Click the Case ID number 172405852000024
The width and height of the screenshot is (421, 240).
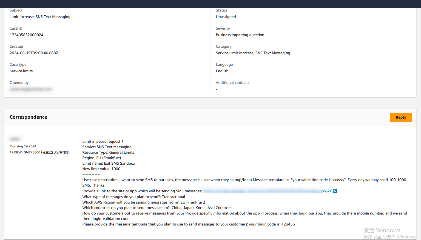click(x=26, y=35)
